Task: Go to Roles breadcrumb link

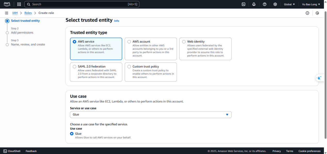Action: (28, 13)
